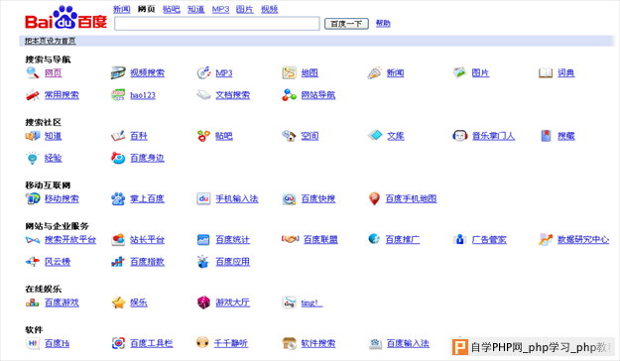
Task: Click the 文库 icon
Action: [374, 135]
